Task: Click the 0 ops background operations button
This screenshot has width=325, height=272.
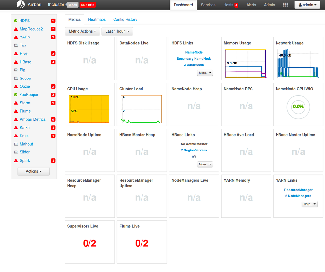Action: 73,5
